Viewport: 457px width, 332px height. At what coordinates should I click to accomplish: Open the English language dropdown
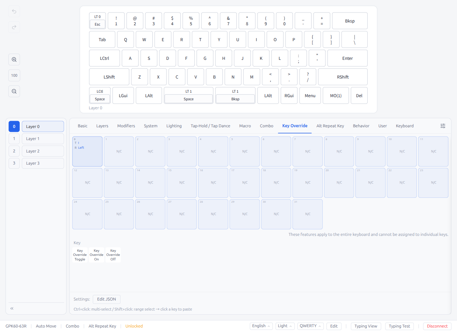coord(261,326)
